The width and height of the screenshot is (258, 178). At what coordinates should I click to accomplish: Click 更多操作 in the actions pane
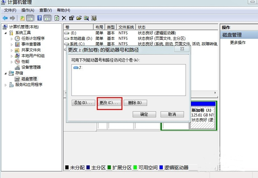pyautogui.click(x=238, y=43)
